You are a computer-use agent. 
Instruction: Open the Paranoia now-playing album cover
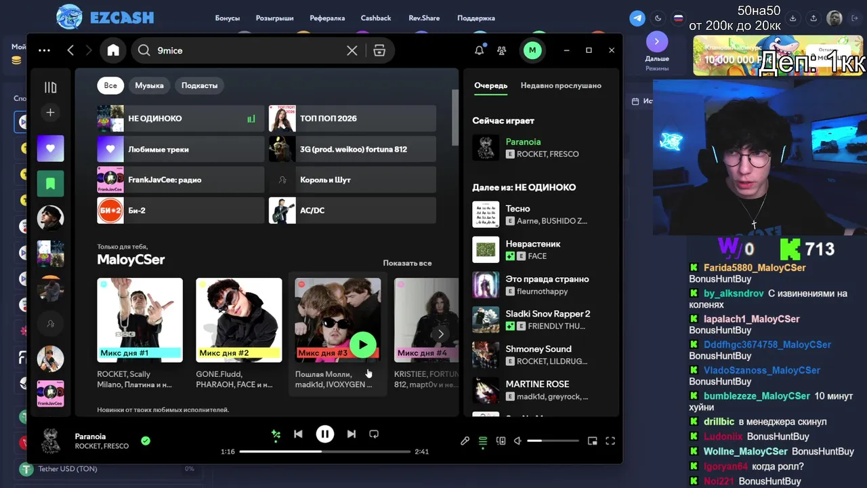coord(486,147)
